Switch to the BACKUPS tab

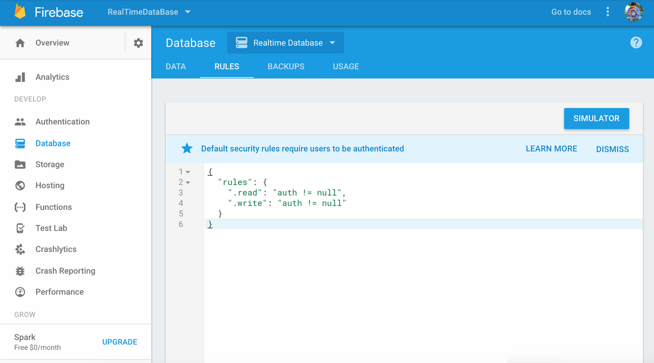286,66
